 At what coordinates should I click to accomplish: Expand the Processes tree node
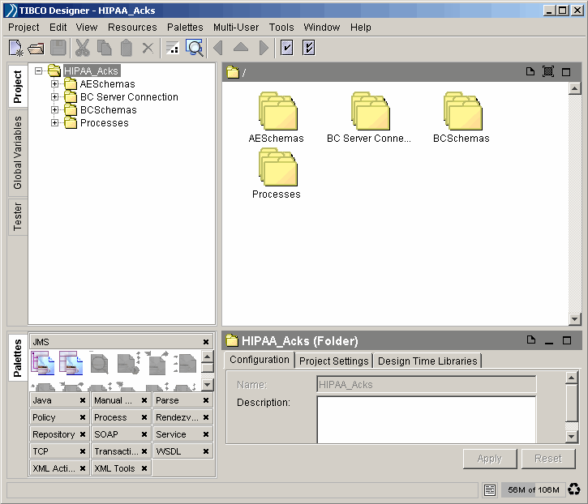tap(55, 122)
